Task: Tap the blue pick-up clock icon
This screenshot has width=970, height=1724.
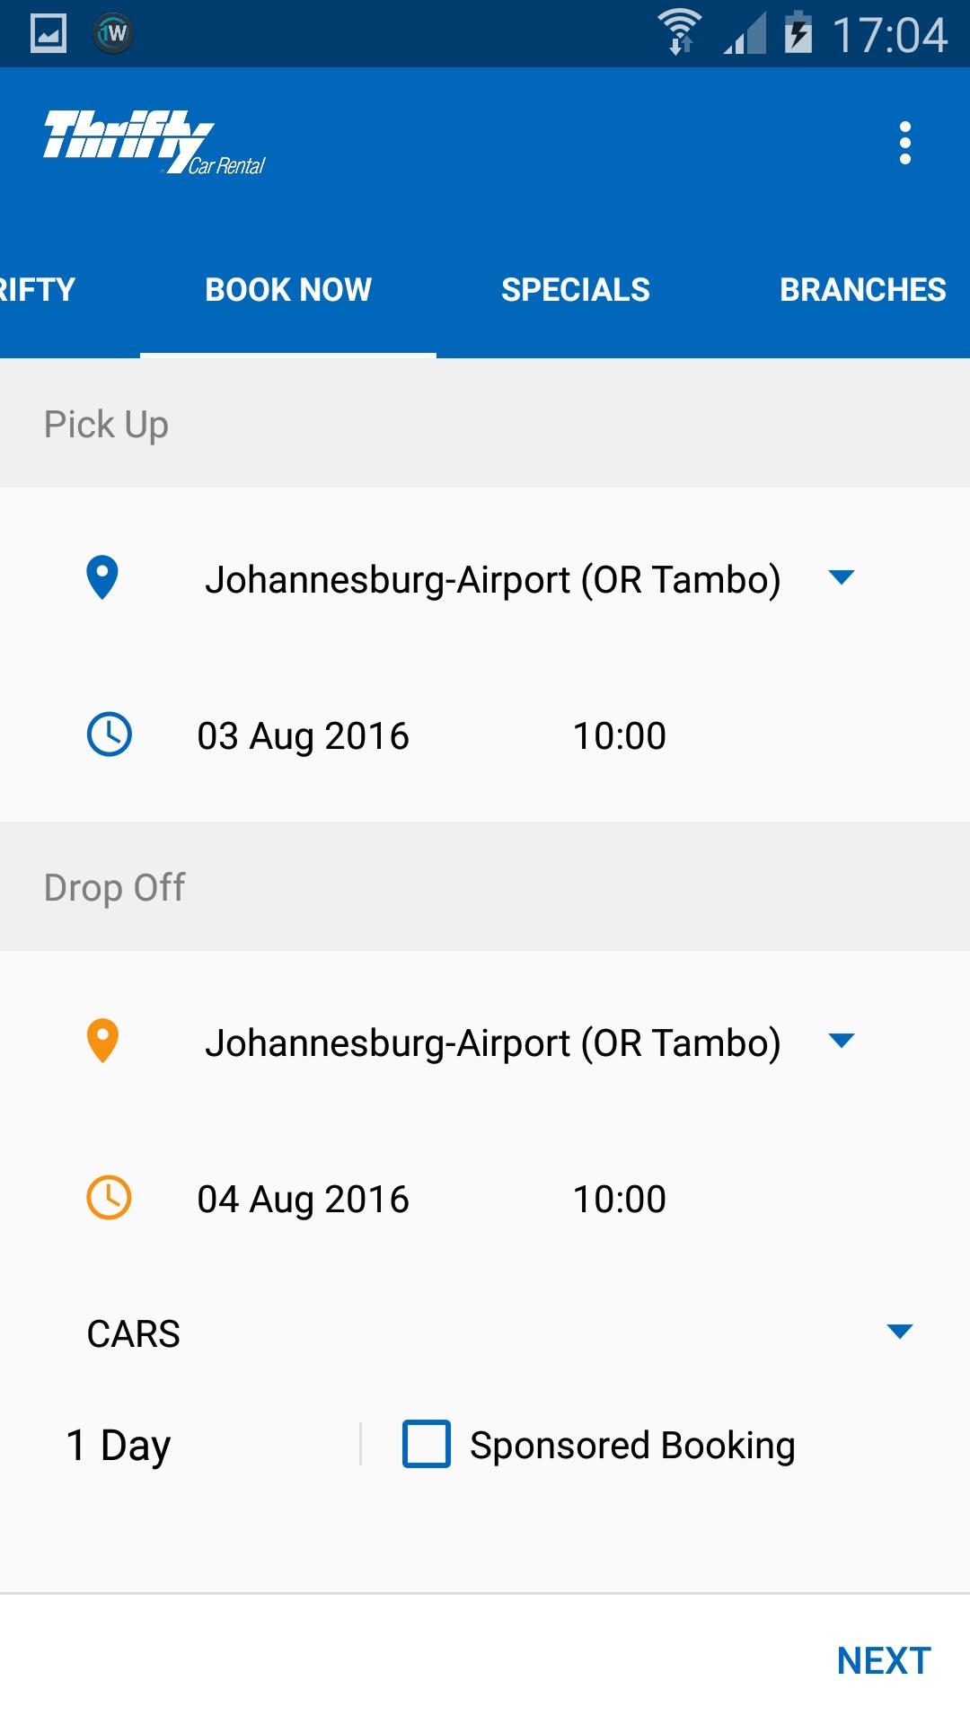Action: point(109,734)
